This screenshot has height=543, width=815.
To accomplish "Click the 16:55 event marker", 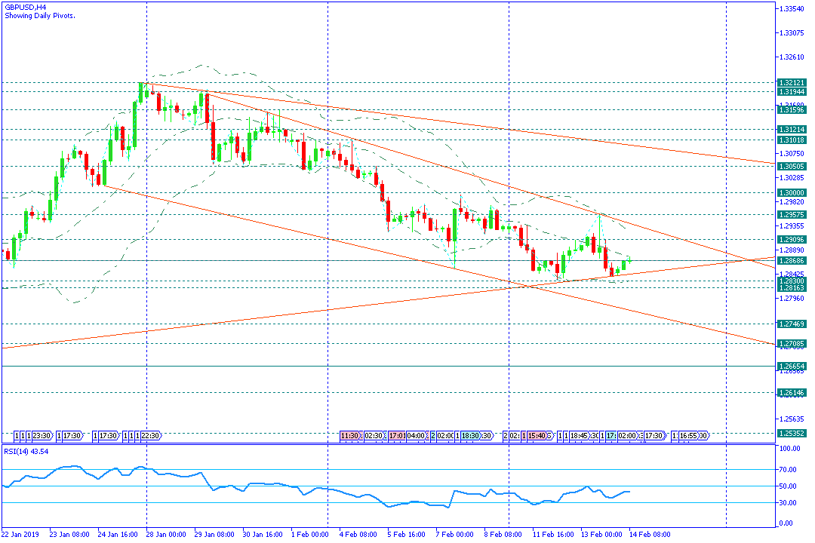I will 689,436.
